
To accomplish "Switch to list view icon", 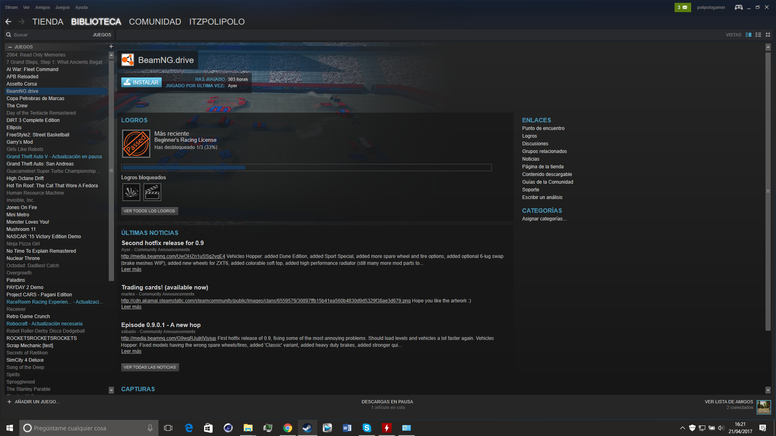I will 758,35.
